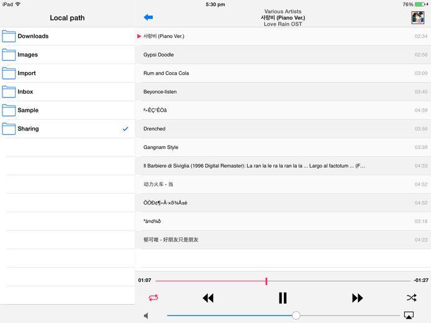Click the -01:27 remaining time

421,280
